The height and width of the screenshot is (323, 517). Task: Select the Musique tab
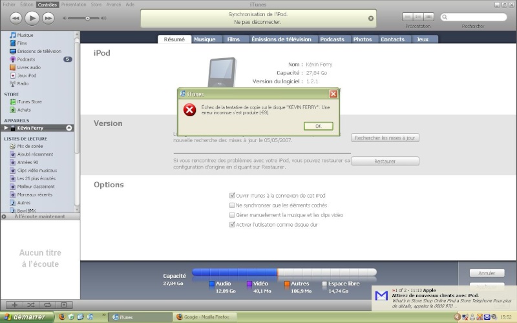pyautogui.click(x=204, y=39)
